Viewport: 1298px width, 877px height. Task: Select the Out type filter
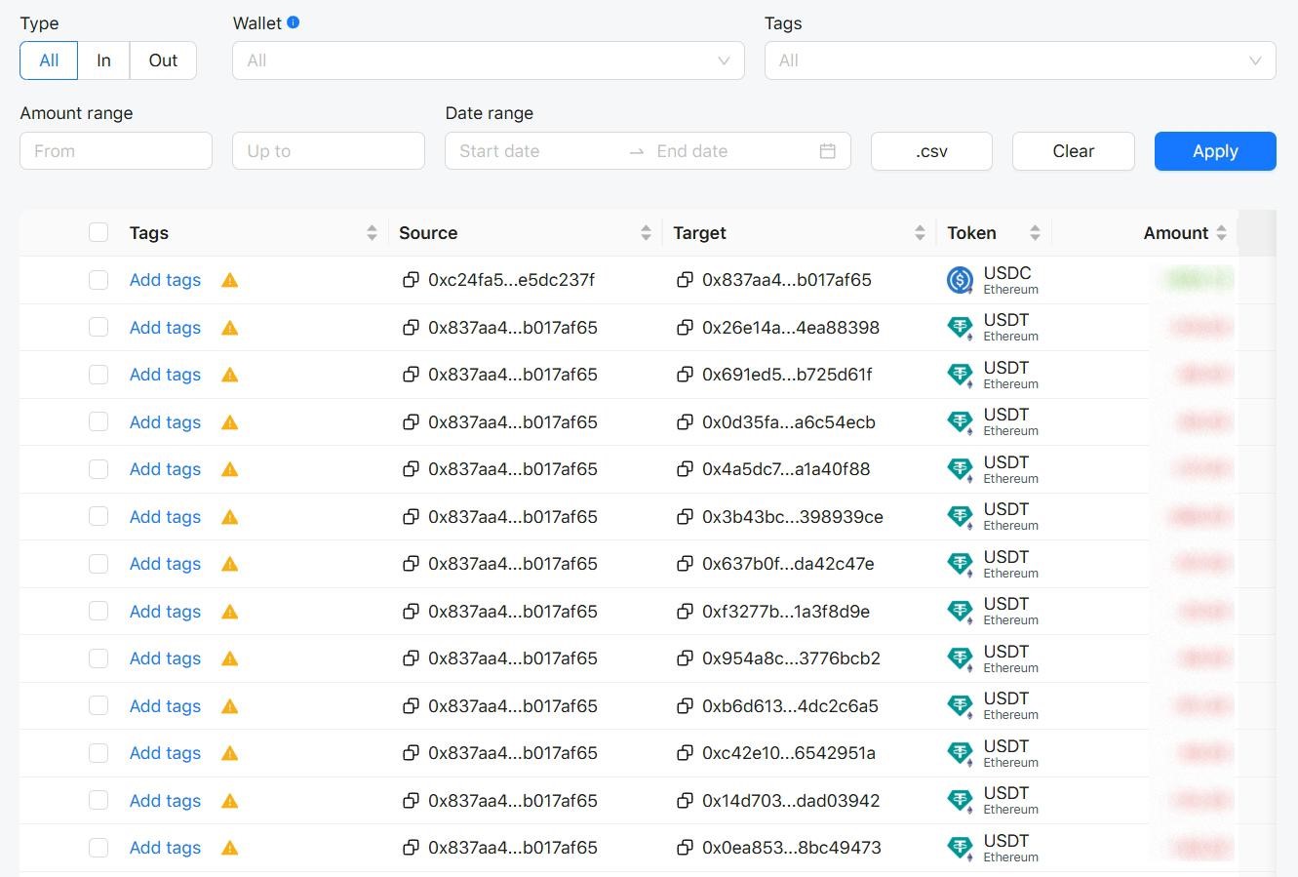click(163, 60)
